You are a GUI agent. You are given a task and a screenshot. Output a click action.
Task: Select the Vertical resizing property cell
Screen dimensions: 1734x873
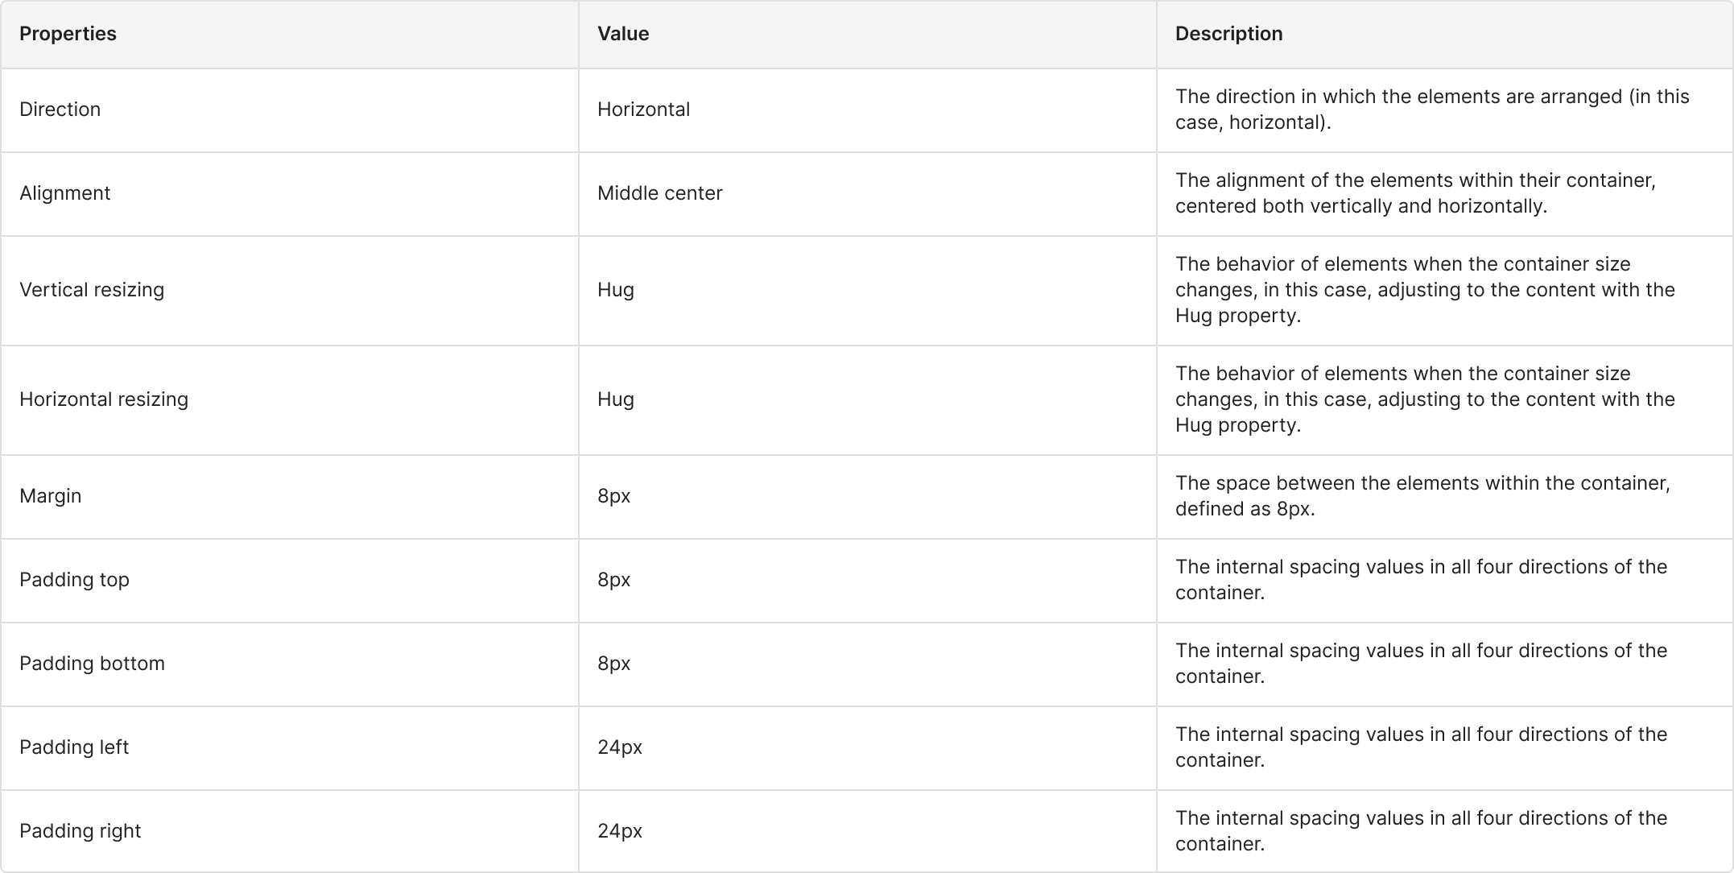(x=92, y=290)
